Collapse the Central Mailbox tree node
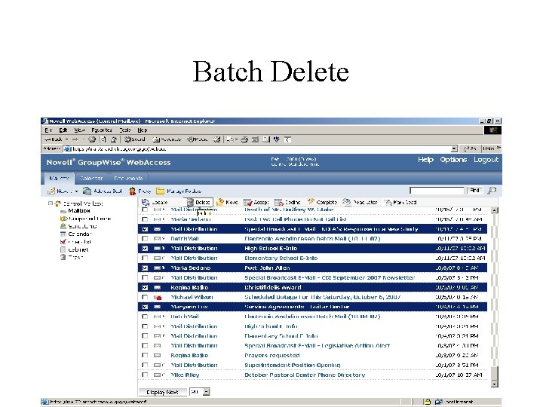Viewport: 543px width, 407px height. coord(51,203)
